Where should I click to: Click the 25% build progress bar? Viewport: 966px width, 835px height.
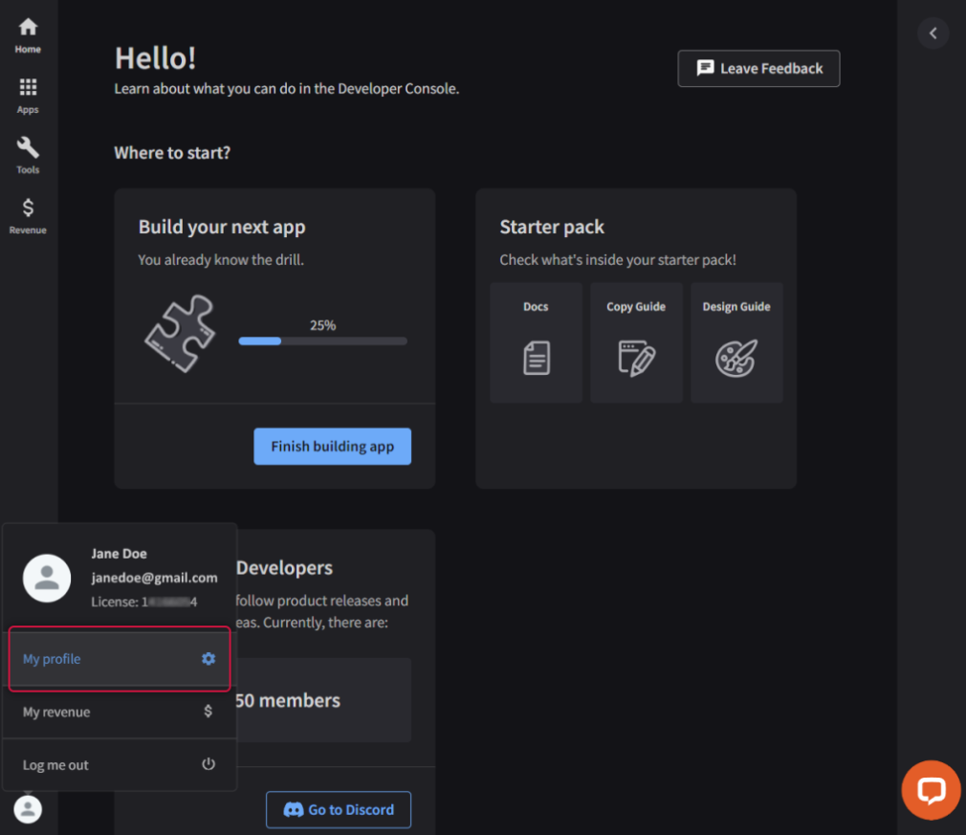point(322,341)
